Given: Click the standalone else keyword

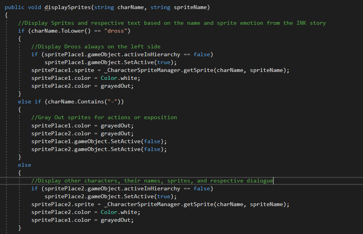Looking at the screenshot, I should (24, 165).
